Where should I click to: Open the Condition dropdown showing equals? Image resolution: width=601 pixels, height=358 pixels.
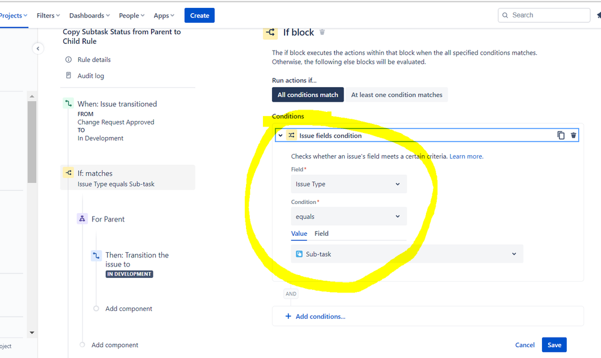[x=349, y=217]
